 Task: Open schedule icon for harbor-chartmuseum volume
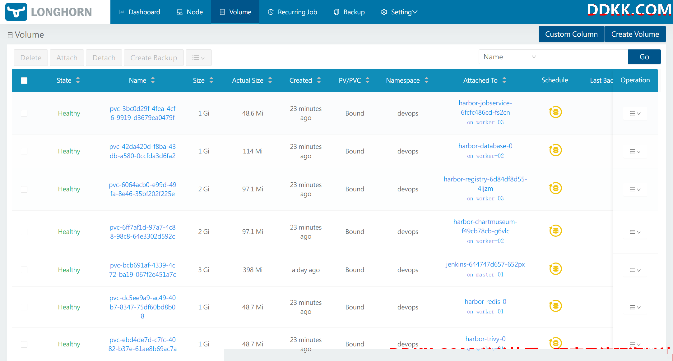[x=555, y=231]
